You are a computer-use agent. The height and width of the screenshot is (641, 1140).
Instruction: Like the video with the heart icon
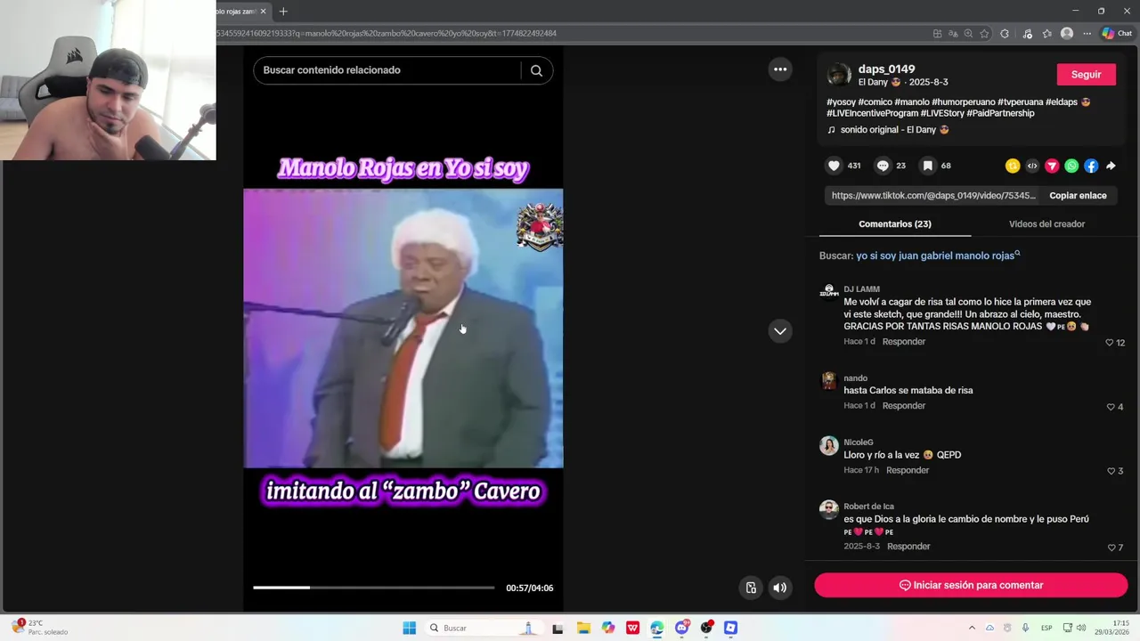[834, 166]
